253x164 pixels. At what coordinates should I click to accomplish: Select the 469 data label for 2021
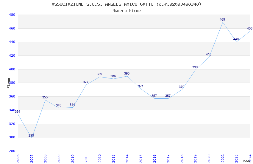[x=222, y=19]
